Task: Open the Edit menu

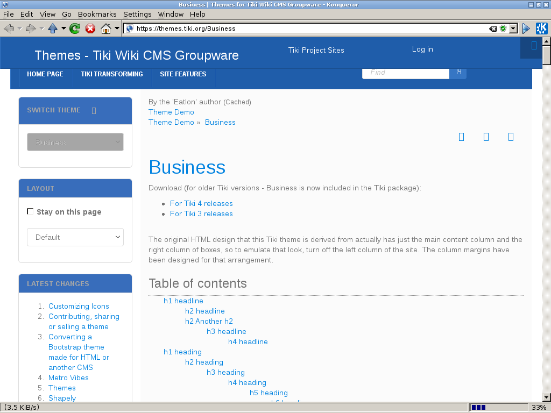Action: click(x=26, y=15)
